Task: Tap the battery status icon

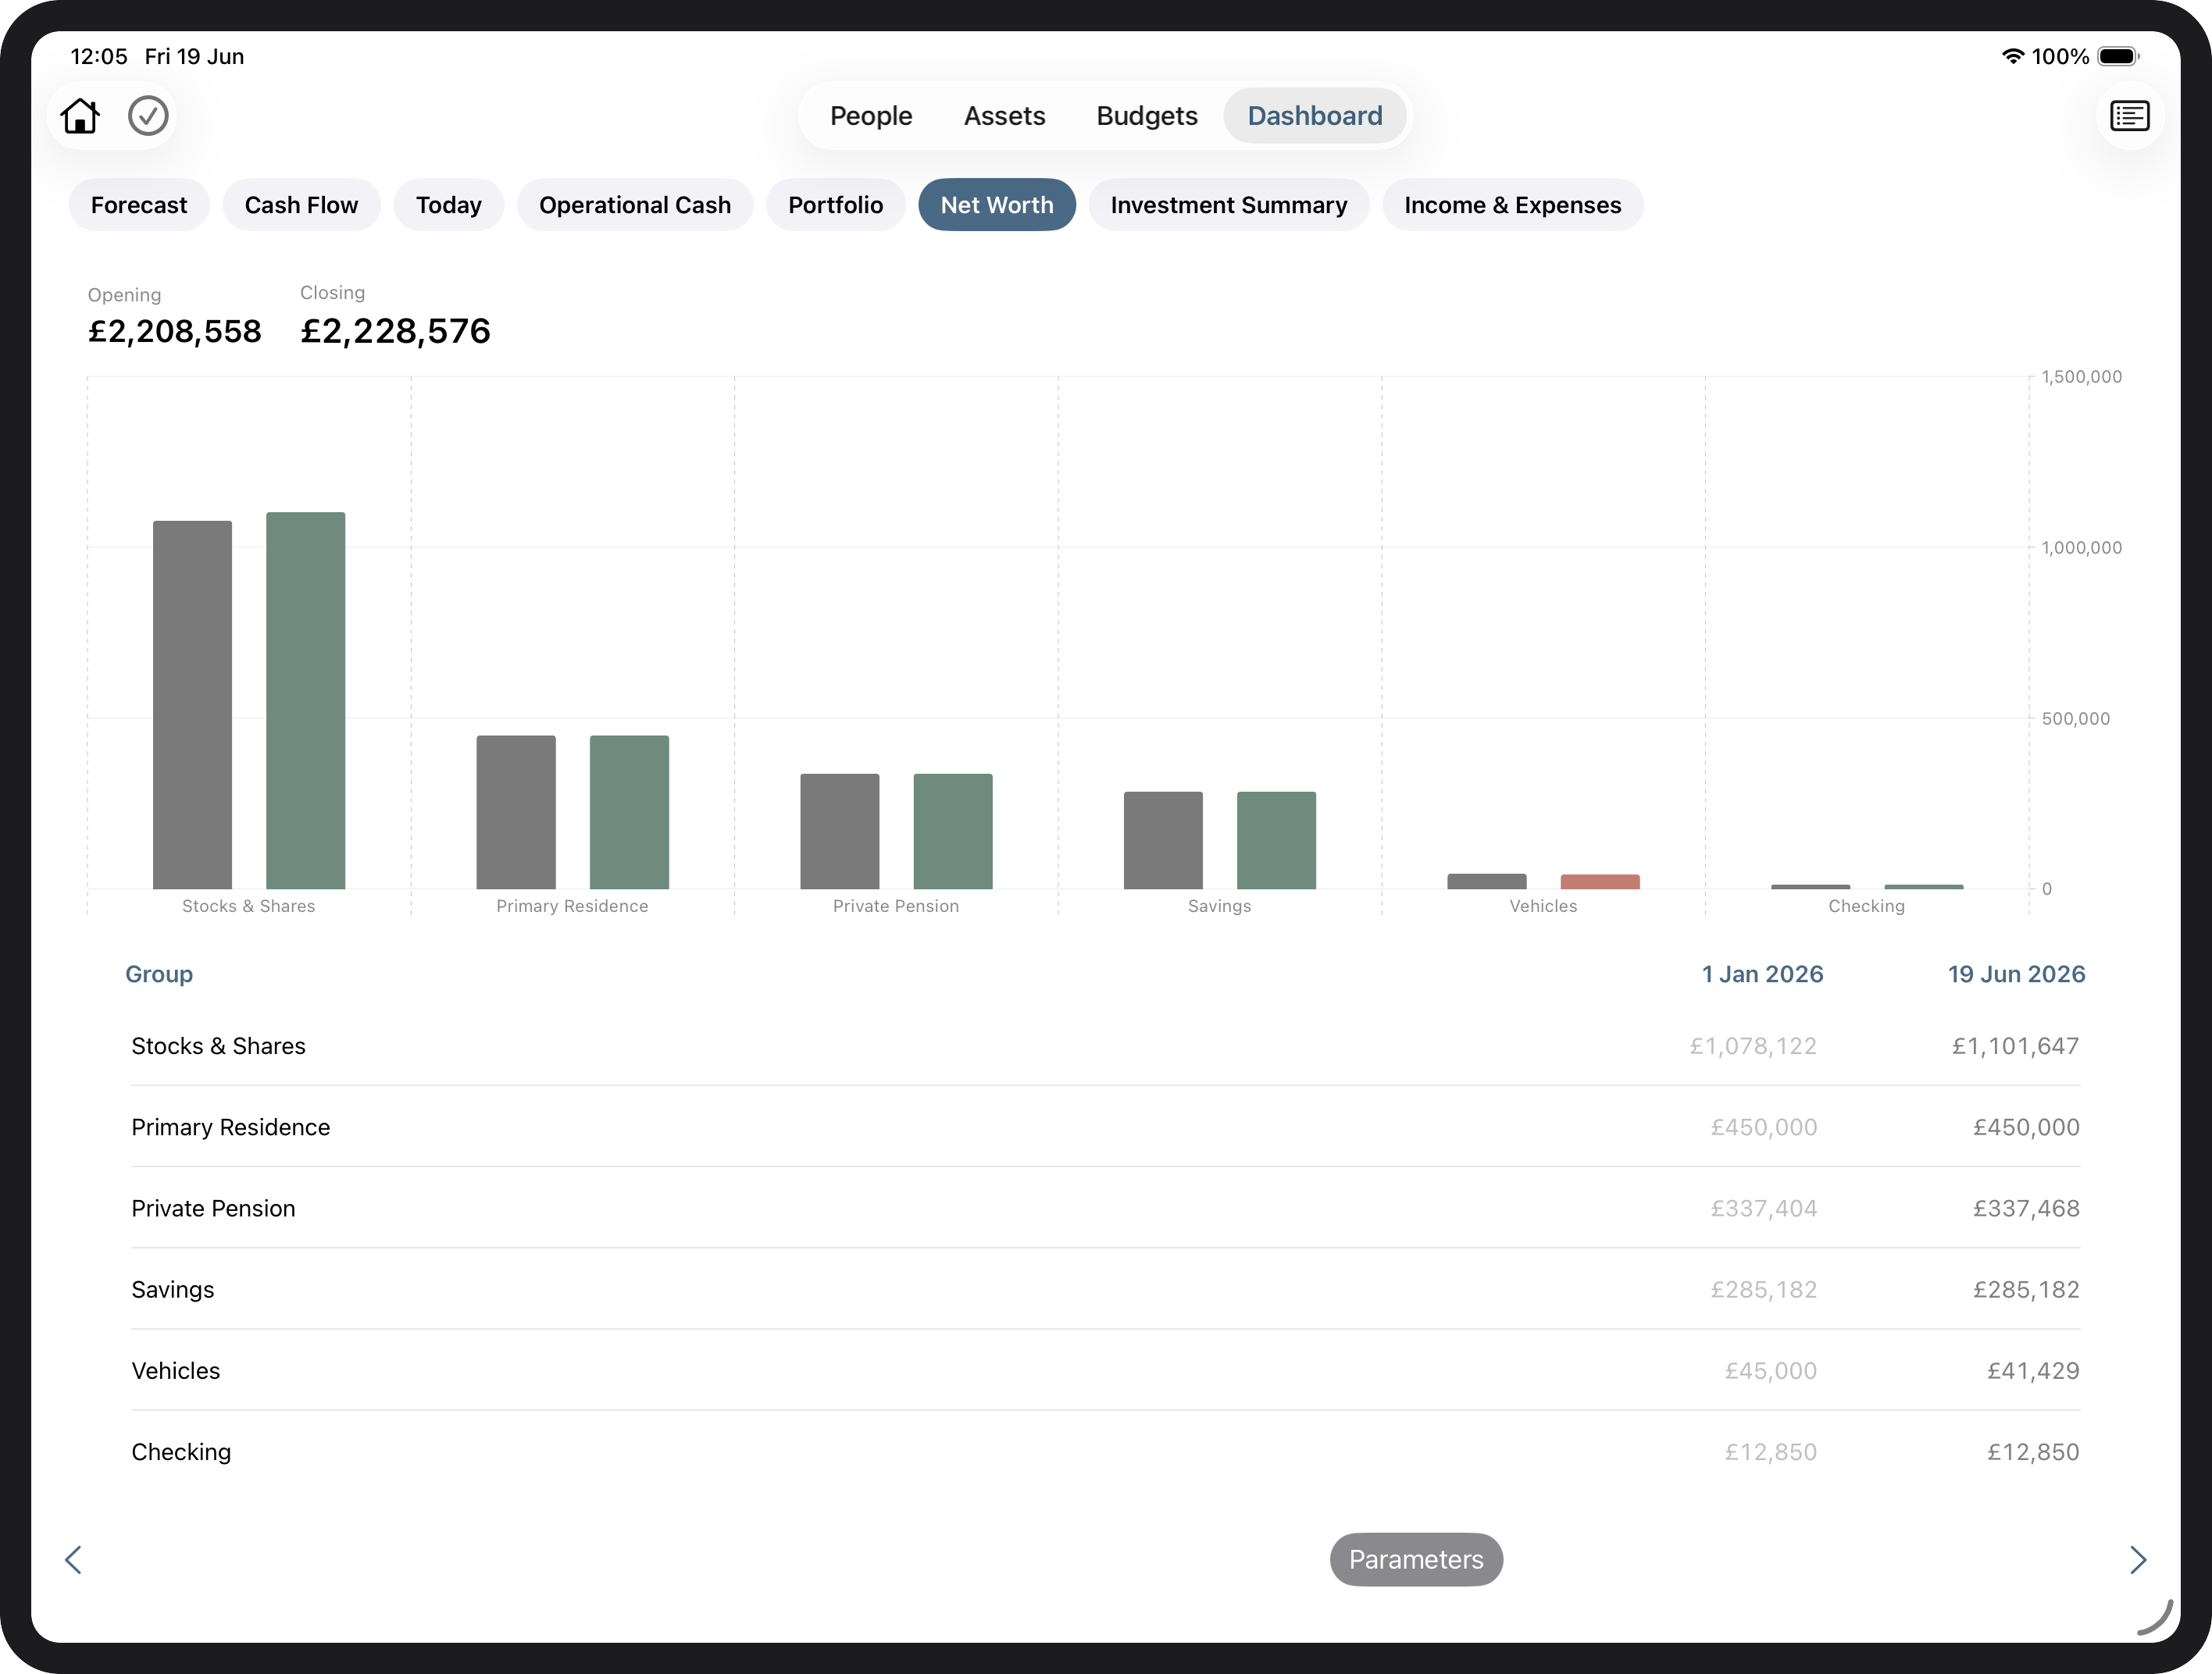Action: click(x=2118, y=56)
